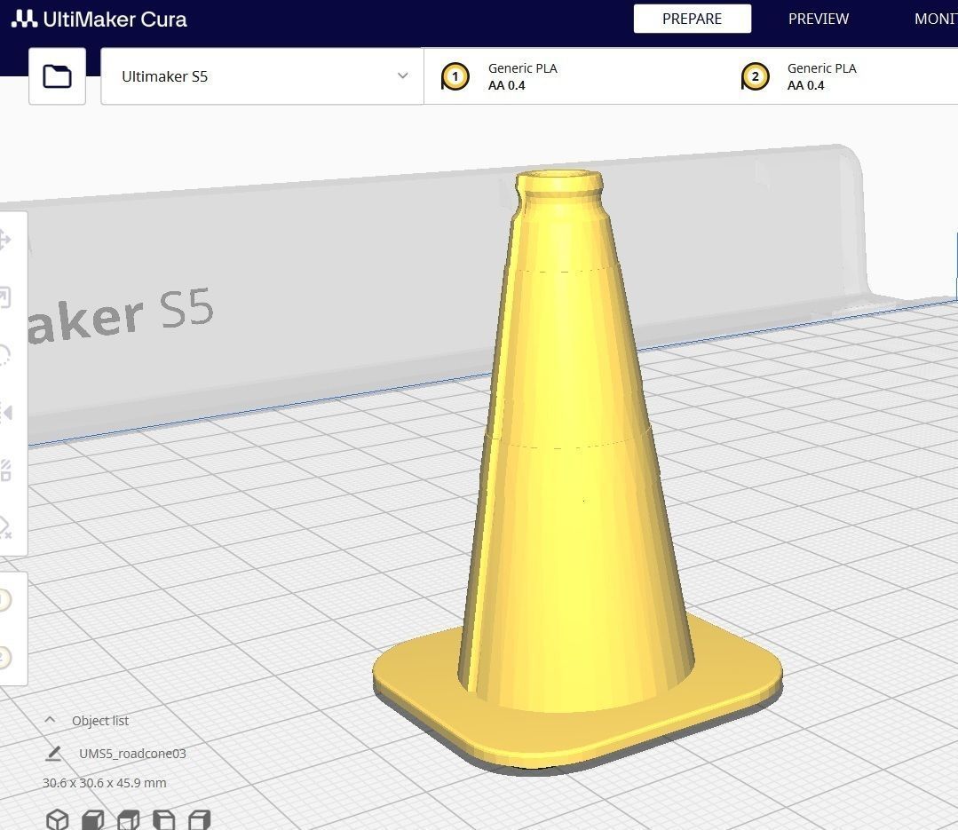Collapse the Object list panel
Screen dimensions: 958x830
pyautogui.click(x=50, y=720)
